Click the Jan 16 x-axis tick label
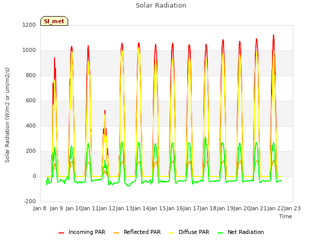 (175, 208)
